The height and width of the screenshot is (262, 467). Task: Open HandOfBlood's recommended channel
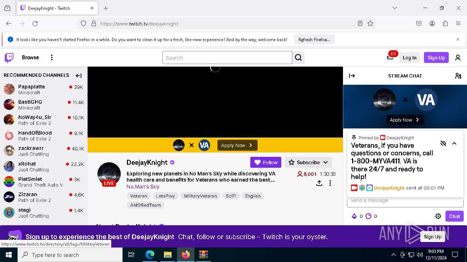(44, 135)
